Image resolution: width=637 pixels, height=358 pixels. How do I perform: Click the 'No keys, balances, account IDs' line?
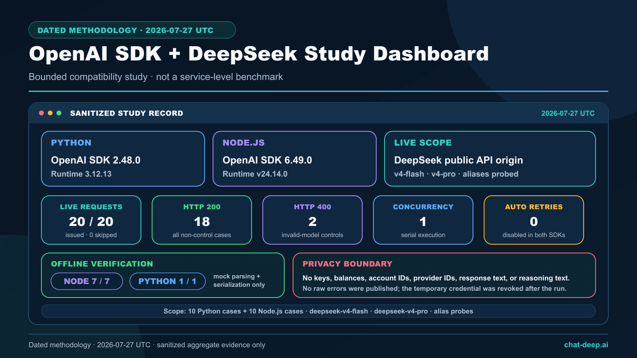click(x=436, y=278)
